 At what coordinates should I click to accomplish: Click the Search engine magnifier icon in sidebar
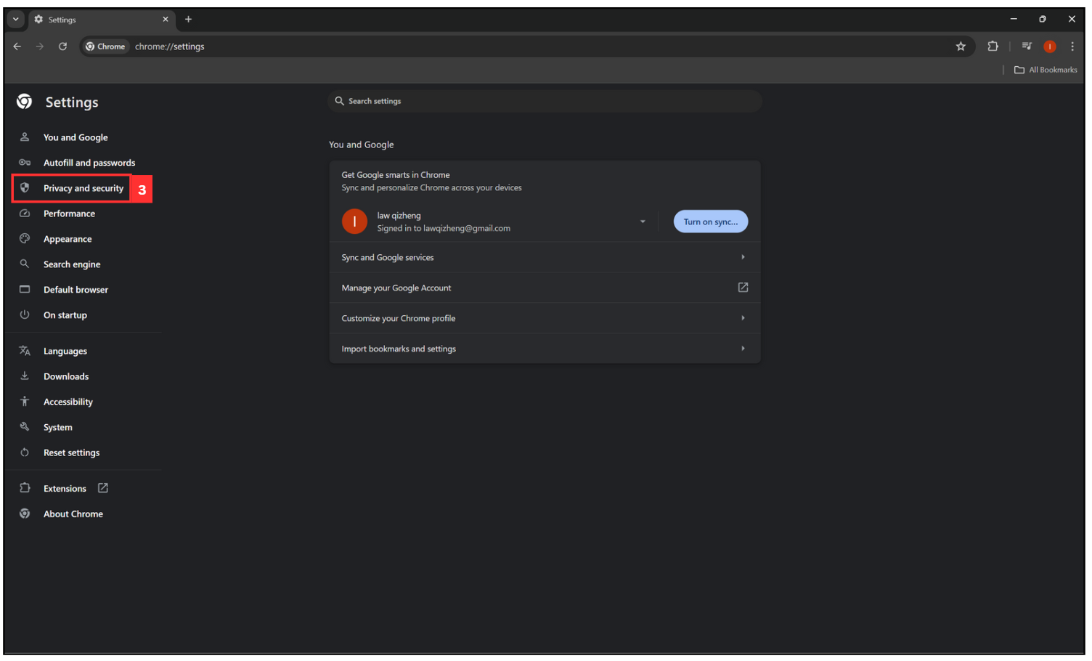point(25,264)
